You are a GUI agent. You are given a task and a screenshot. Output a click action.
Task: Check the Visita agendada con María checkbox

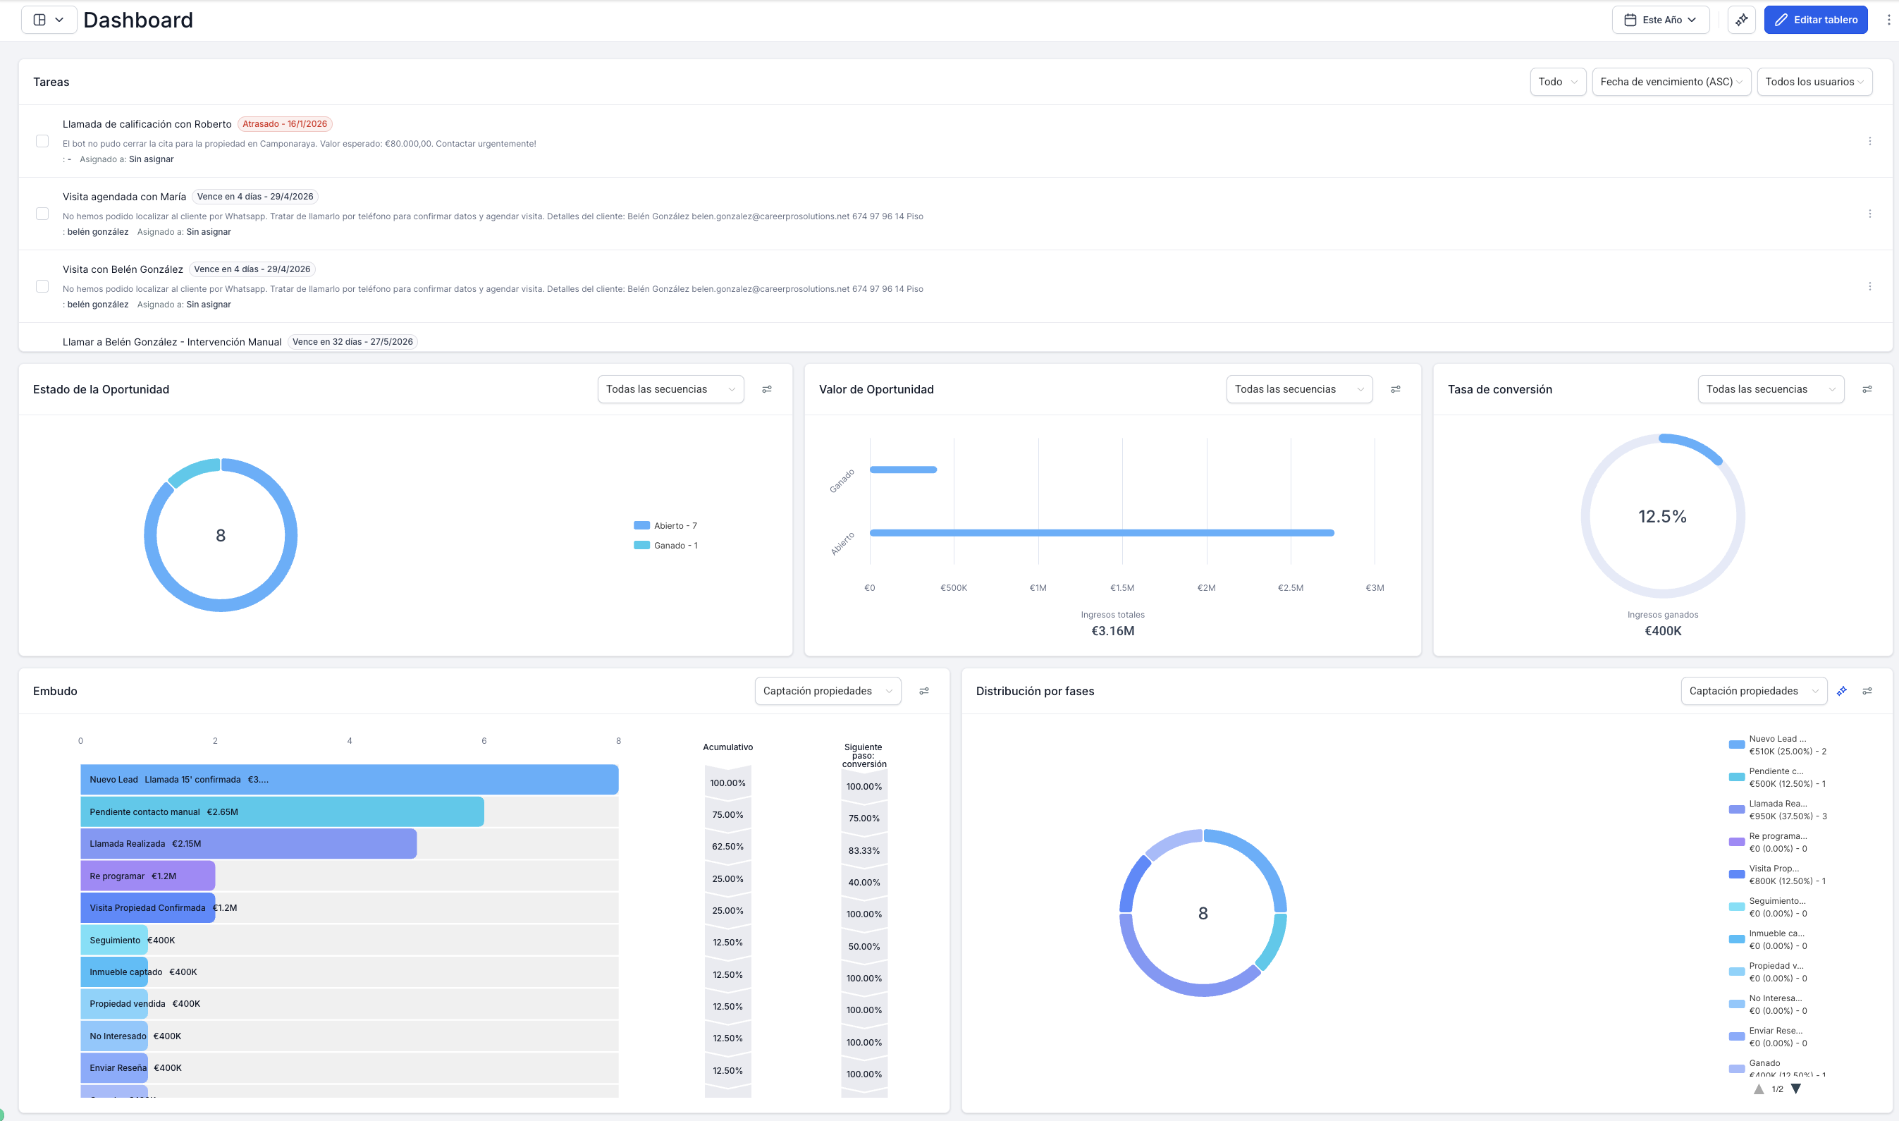(x=42, y=214)
